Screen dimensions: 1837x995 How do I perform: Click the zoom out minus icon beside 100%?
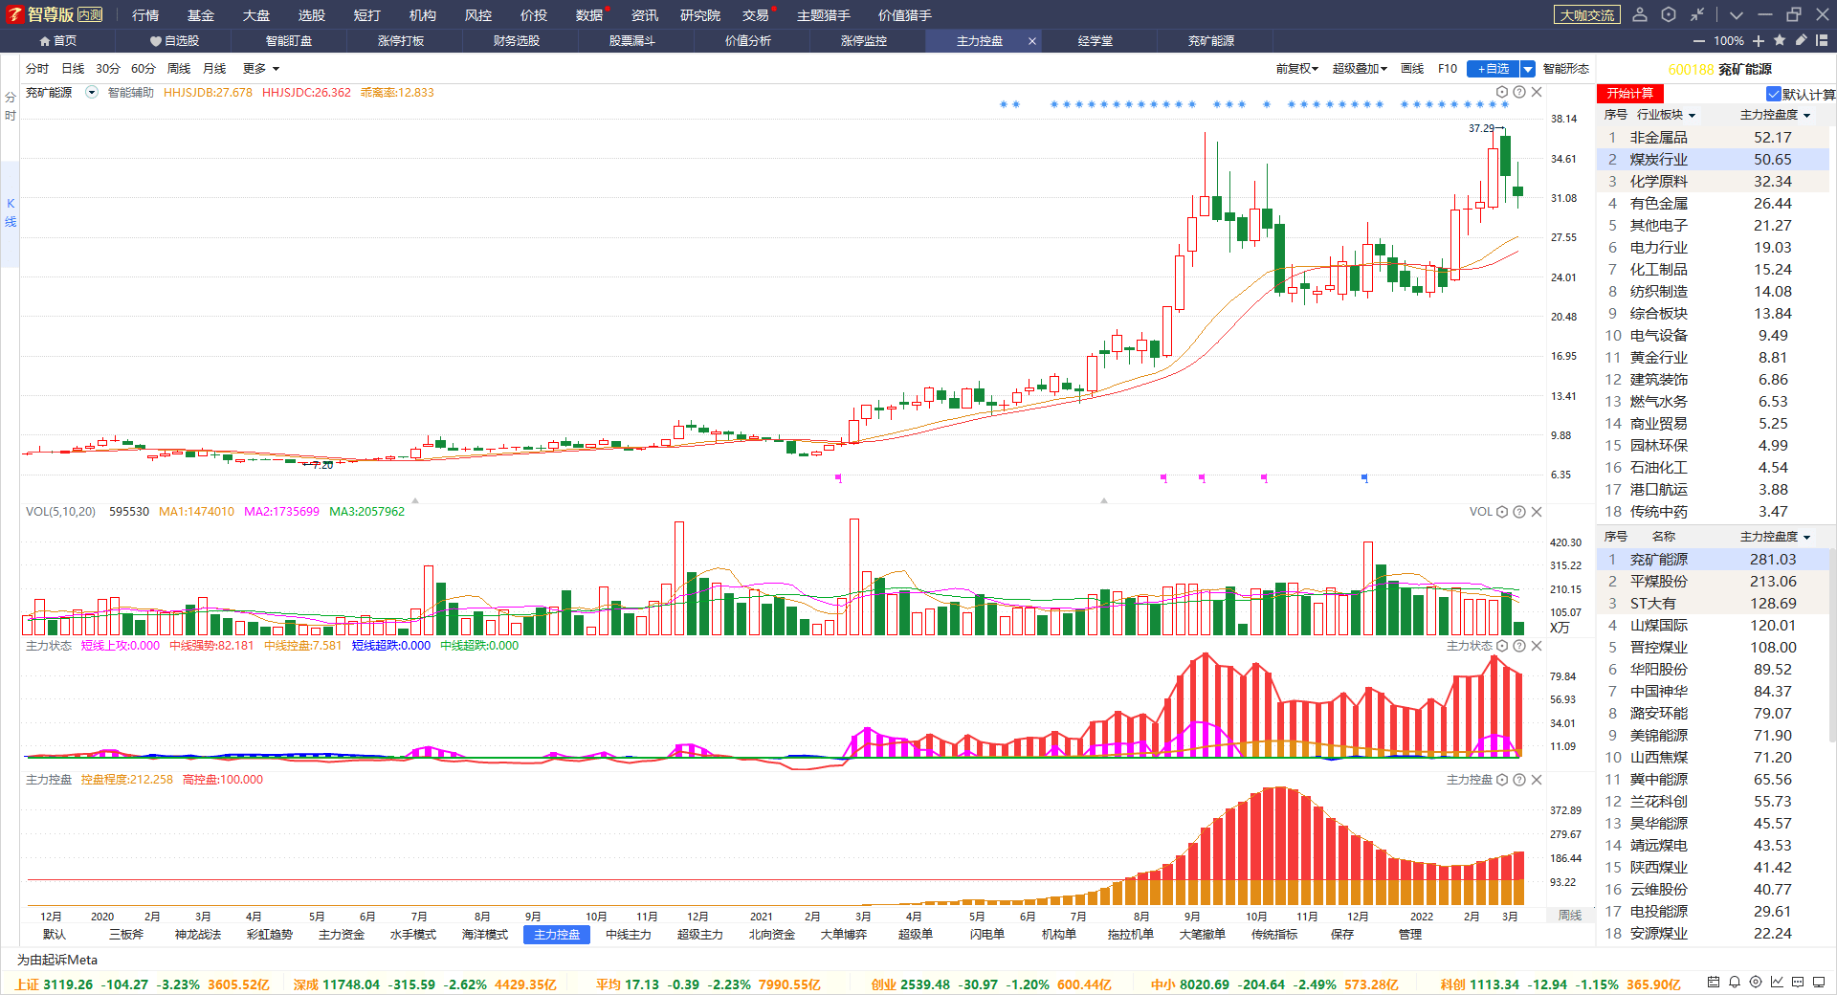point(1699,41)
